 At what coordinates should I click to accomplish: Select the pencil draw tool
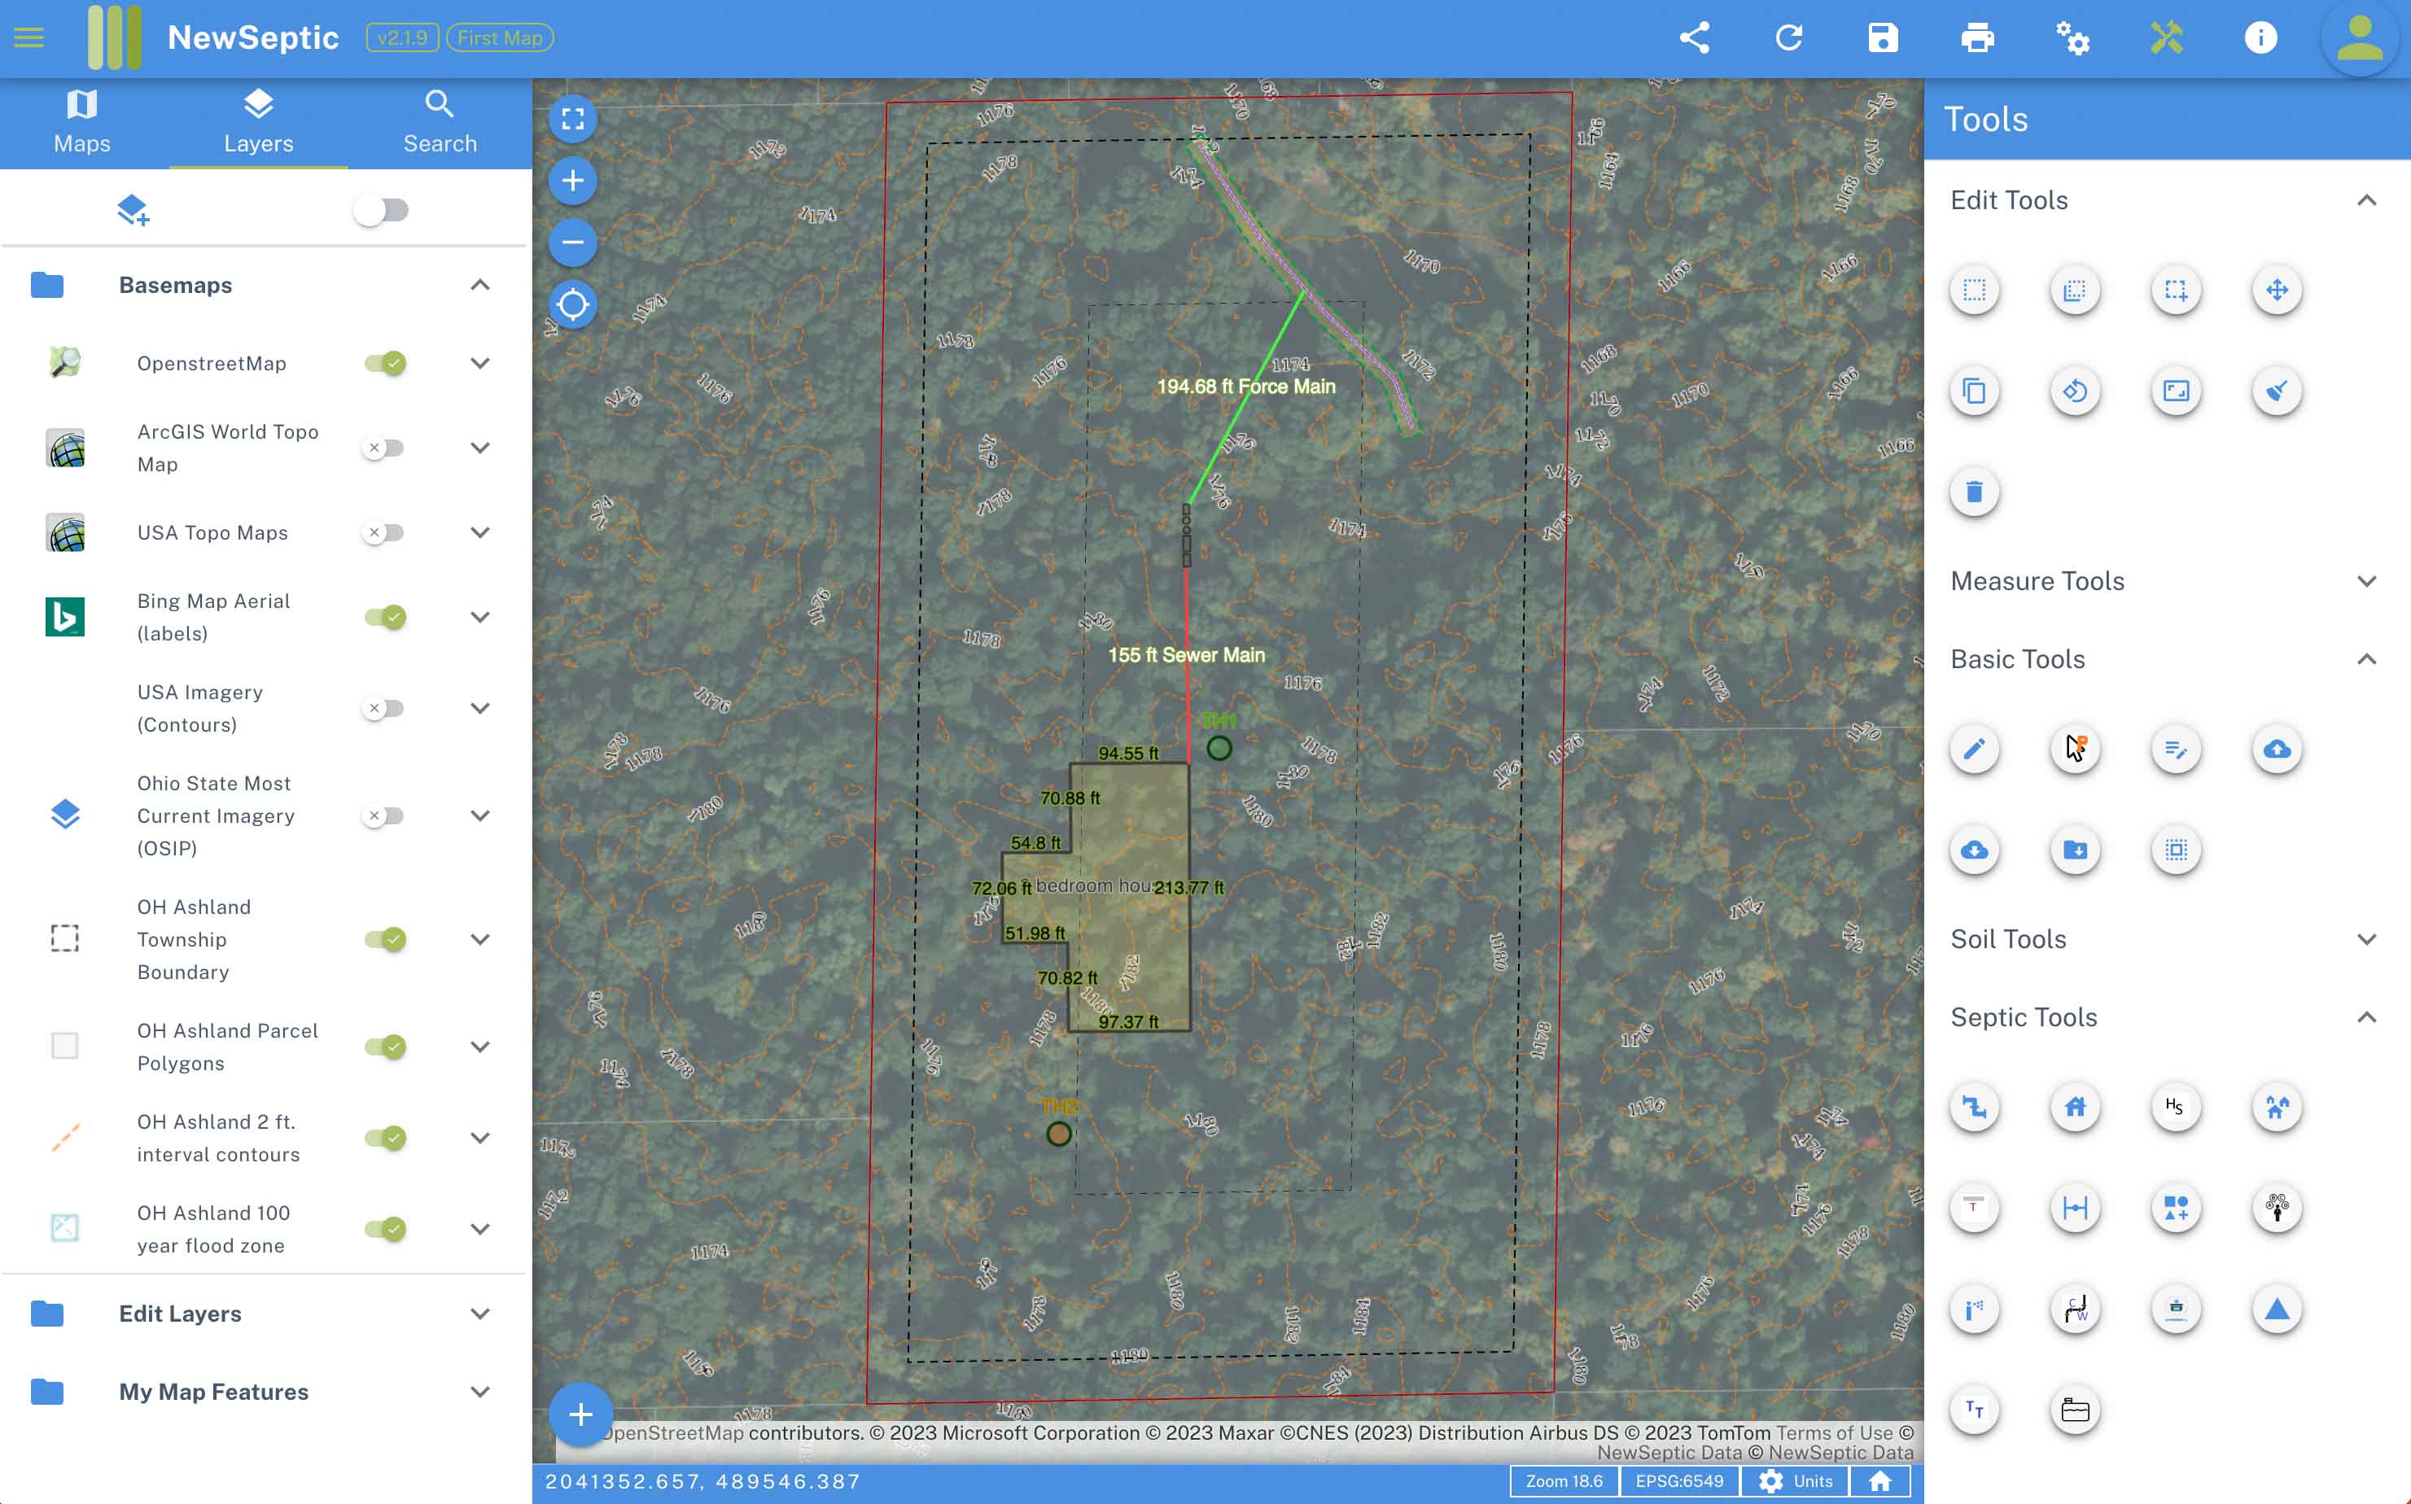[1975, 749]
